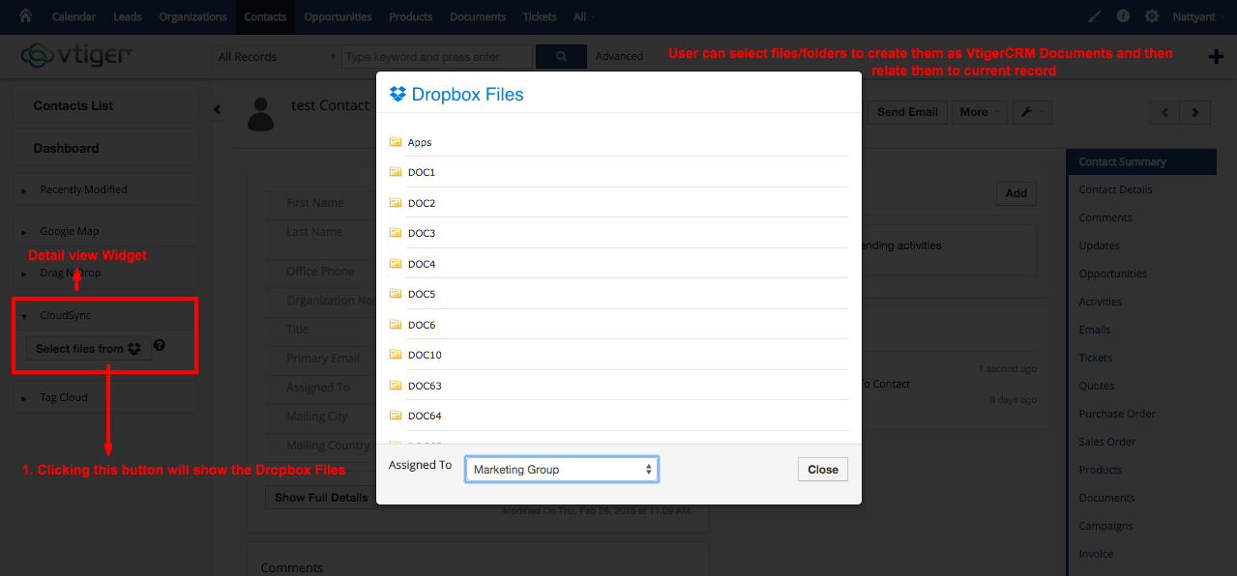
Task: Click Select files from Dropbox button
Action: point(89,349)
